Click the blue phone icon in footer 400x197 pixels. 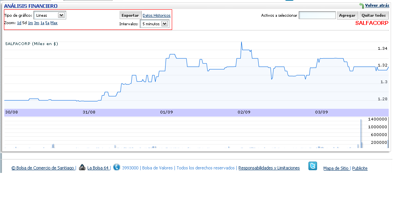pos(116,167)
